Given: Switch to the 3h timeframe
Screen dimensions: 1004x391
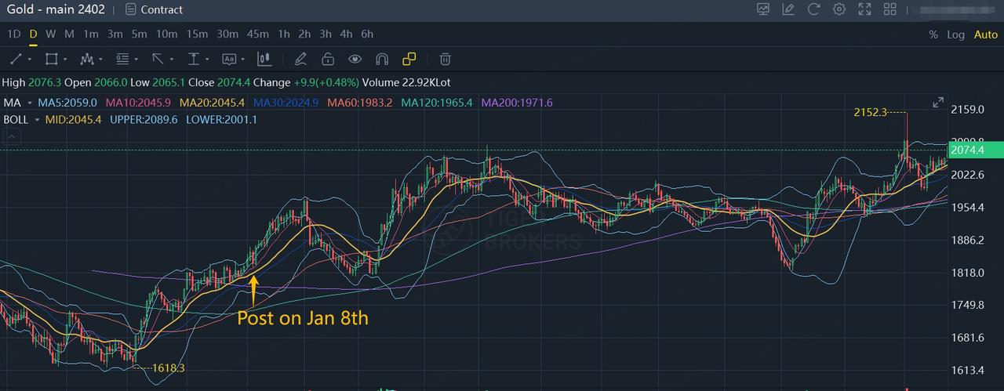Looking at the screenshot, I should [326, 34].
